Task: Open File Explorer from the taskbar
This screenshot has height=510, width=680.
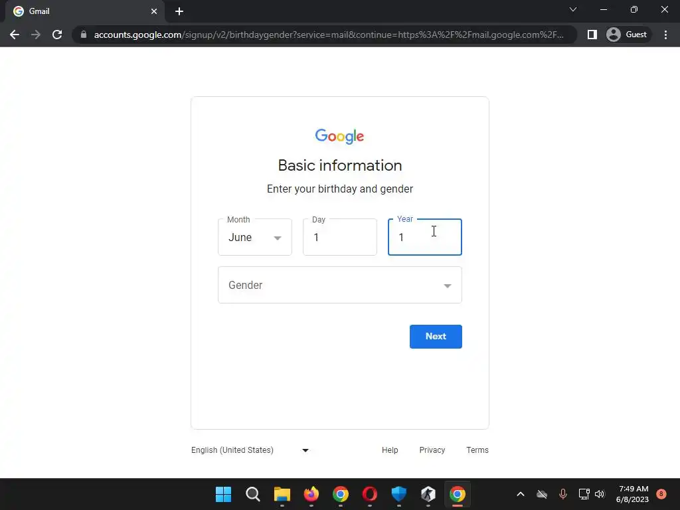Action: [282, 494]
